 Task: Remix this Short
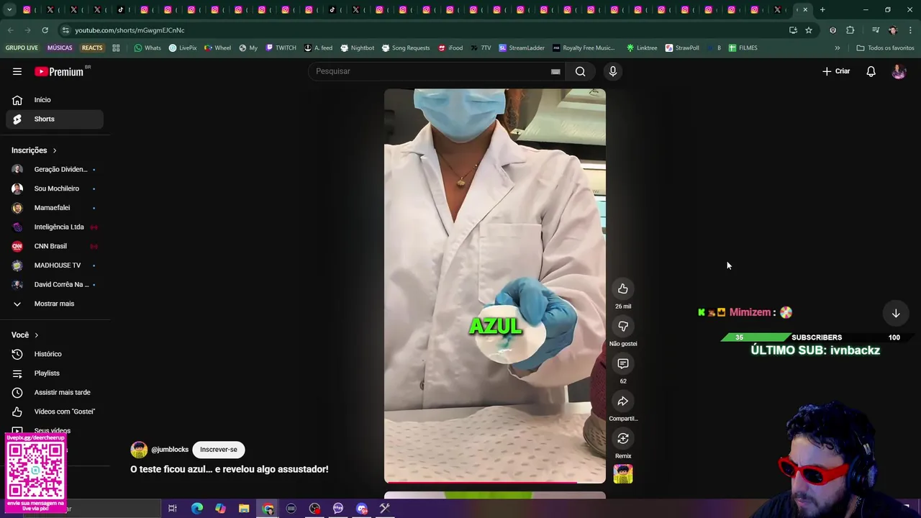(x=623, y=439)
